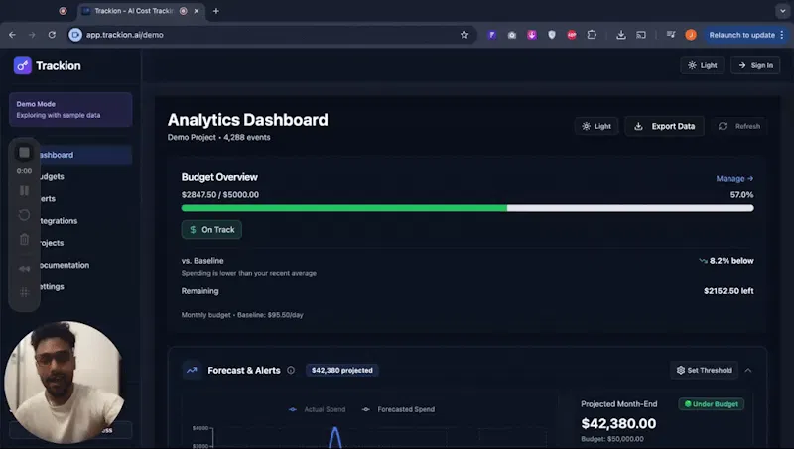The image size is (794, 449).
Task: Toggle Light theme in the top header
Action: (x=702, y=65)
